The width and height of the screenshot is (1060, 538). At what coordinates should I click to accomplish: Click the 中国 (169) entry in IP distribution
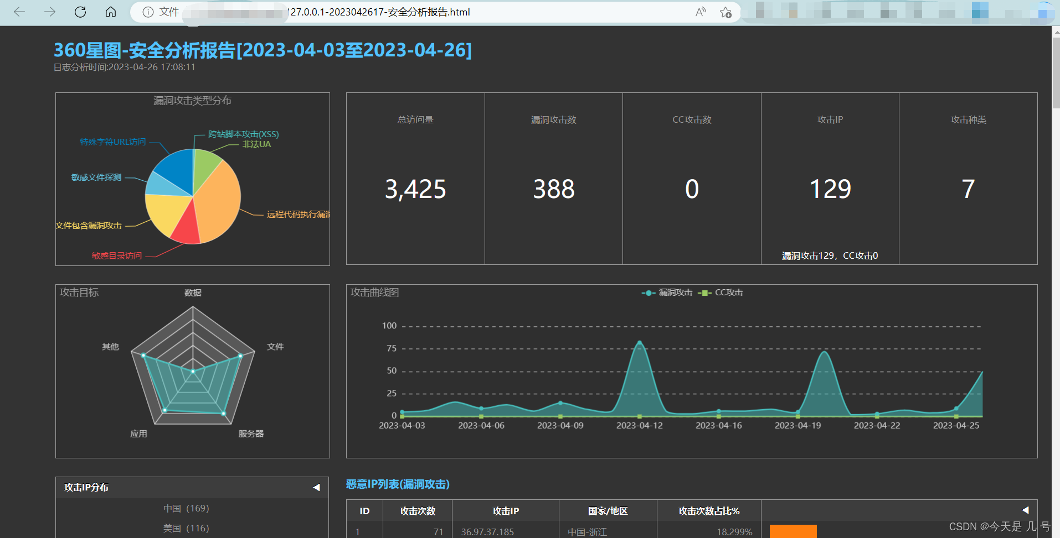(186, 509)
